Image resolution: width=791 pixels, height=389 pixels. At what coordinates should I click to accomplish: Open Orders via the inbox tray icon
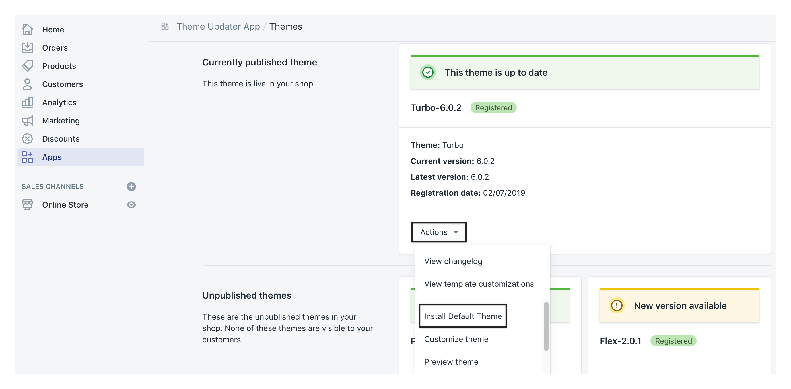pos(27,48)
